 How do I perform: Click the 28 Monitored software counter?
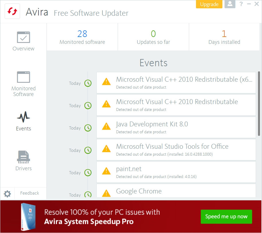82,37
